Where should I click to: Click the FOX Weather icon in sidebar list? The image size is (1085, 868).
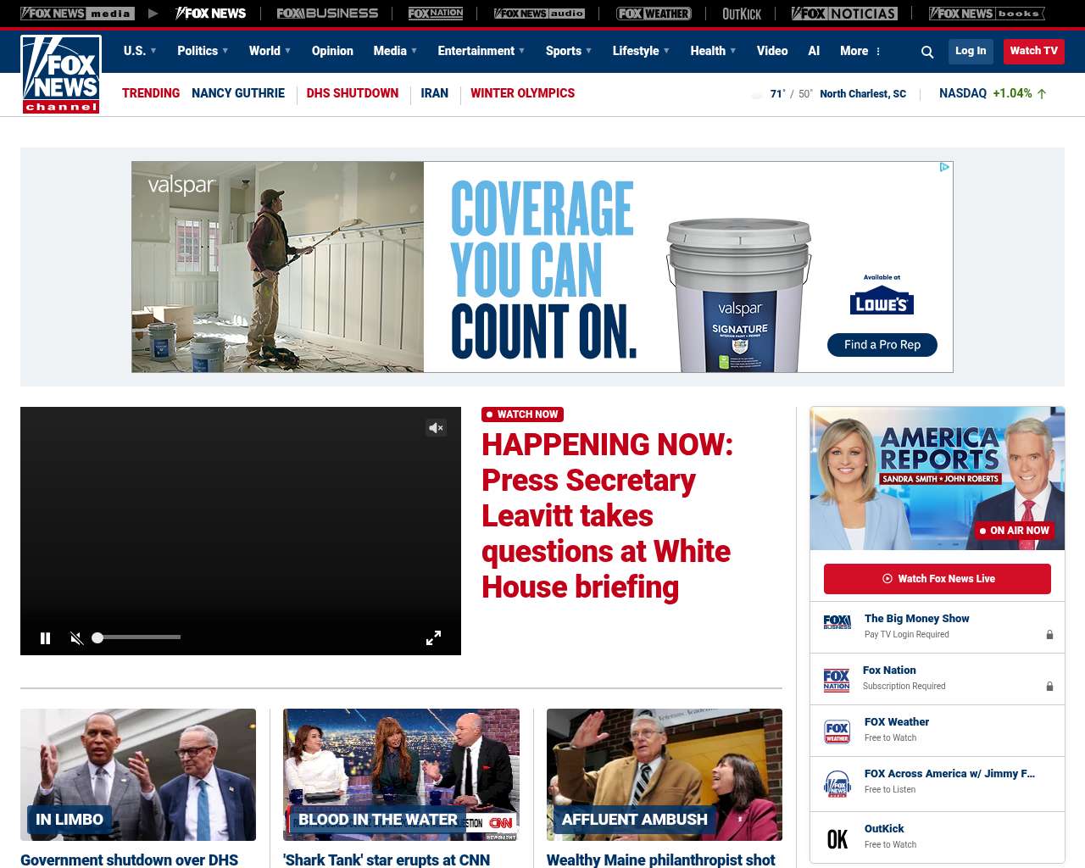(x=837, y=732)
